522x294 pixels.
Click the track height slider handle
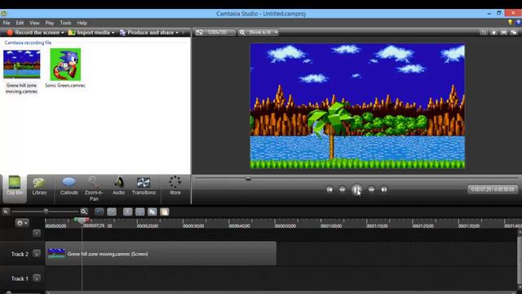(9, 292)
